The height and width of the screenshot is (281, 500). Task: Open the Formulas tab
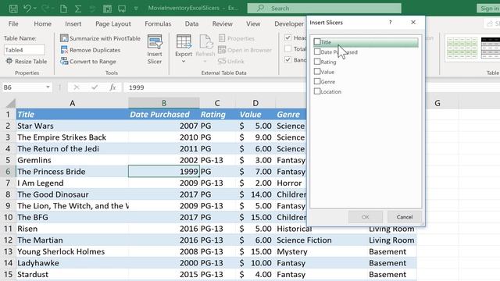click(x=158, y=23)
